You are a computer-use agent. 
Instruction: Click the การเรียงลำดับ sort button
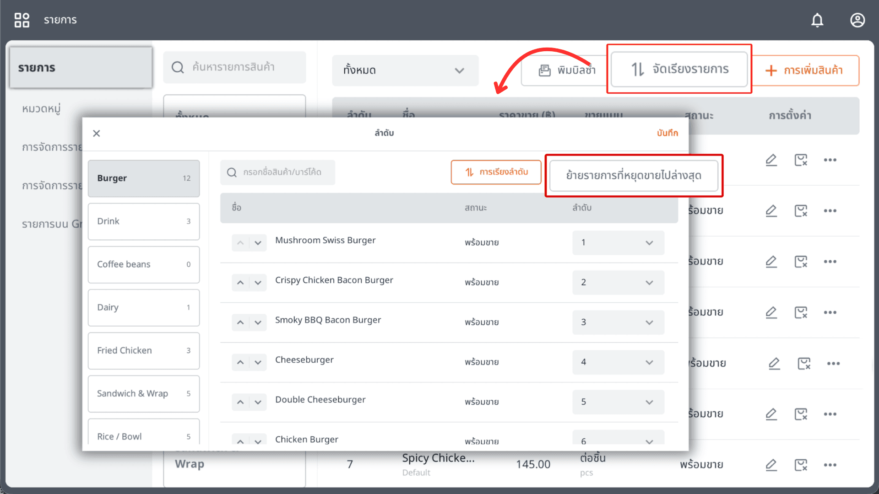point(496,172)
